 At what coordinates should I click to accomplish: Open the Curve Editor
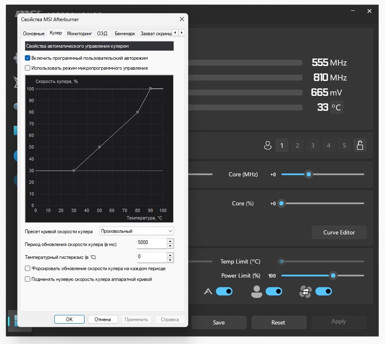(339, 232)
